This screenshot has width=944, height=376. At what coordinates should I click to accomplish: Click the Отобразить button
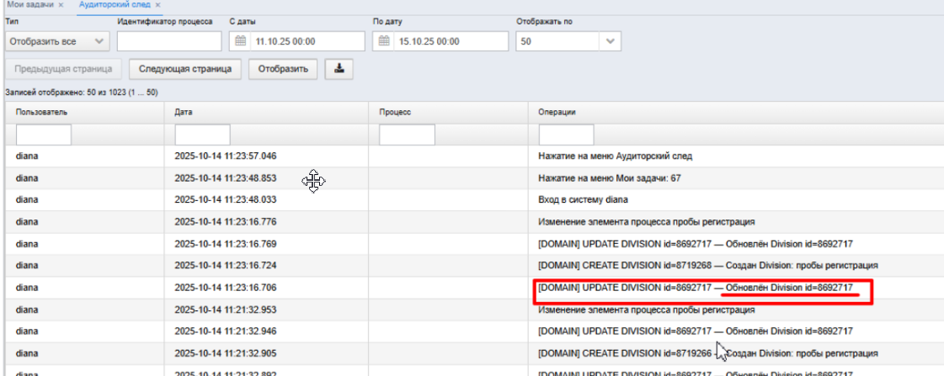283,69
